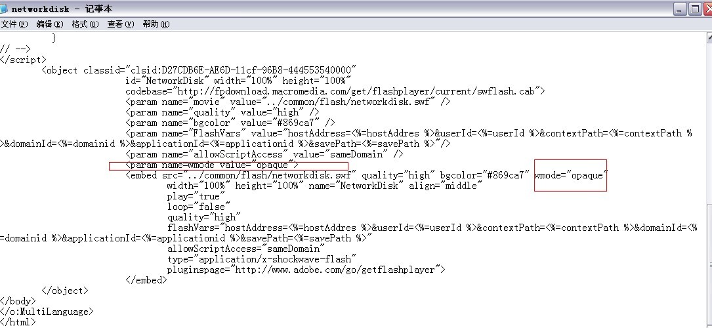Click the </script> closing tag
This screenshot has width=712, height=328.
click(x=23, y=60)
